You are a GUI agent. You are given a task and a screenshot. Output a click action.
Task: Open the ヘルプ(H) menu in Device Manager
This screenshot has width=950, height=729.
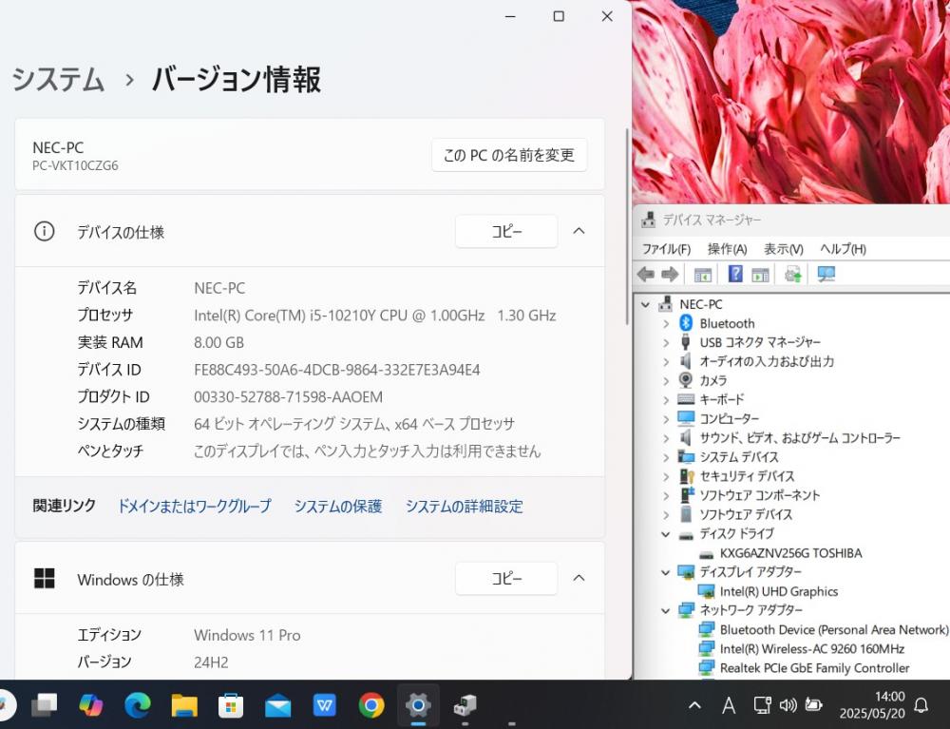(843, 249)
